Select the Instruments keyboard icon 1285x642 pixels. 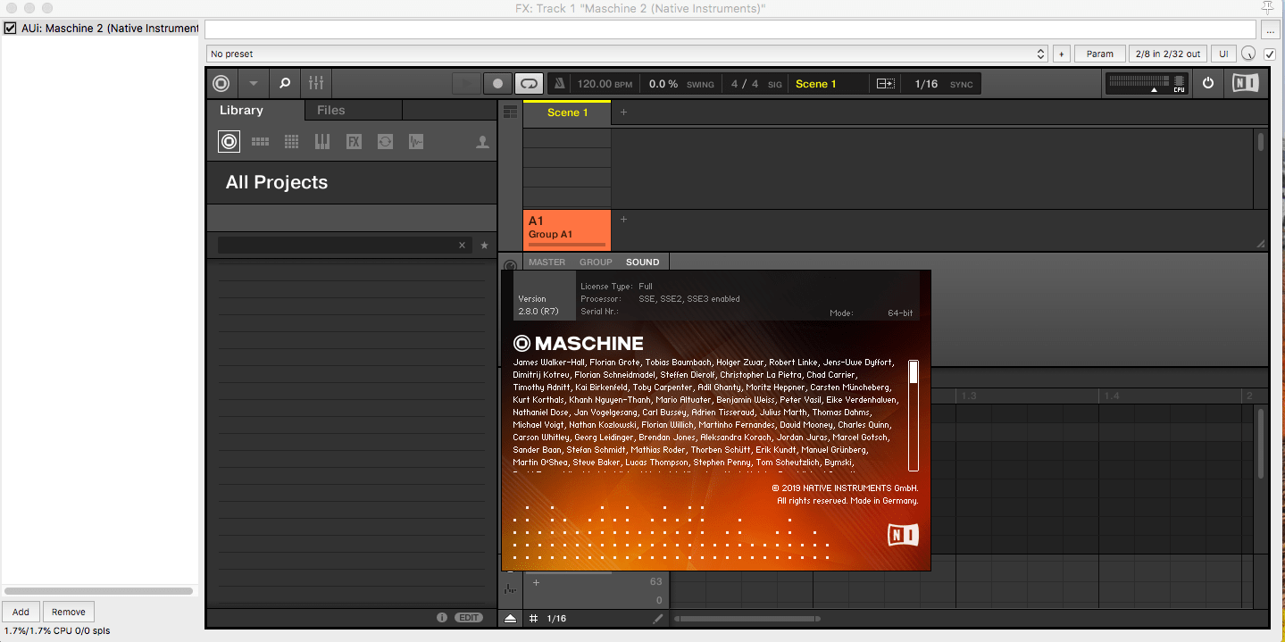click(322, 141)
